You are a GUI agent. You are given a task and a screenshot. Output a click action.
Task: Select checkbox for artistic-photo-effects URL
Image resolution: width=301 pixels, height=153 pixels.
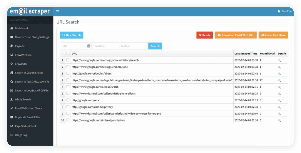(68, 93)
